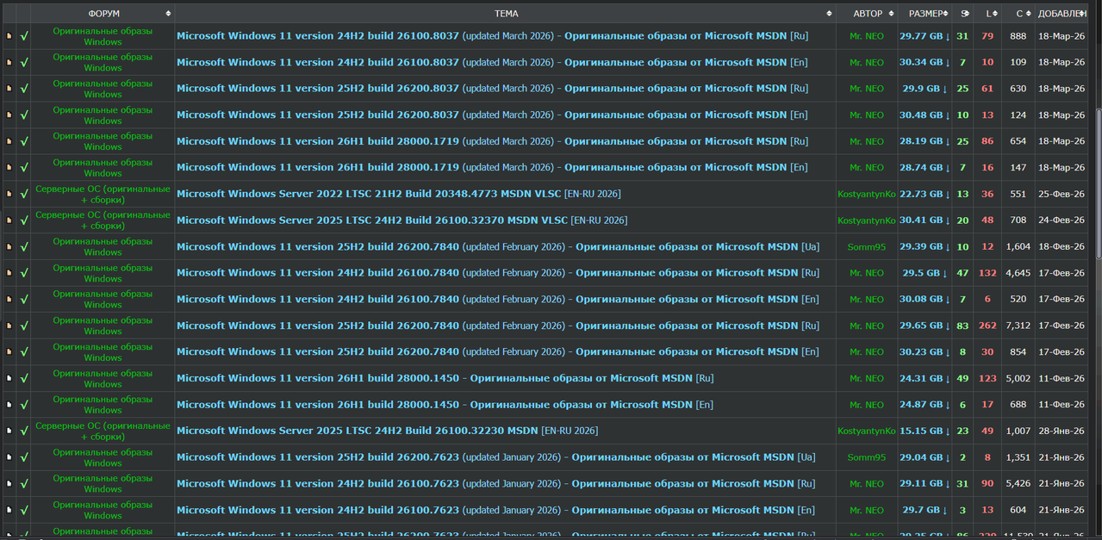Click the topic icon of the 29.04 GB [Ua] row
Viewport: 1102px width, 540px height.
click(9, 458)
